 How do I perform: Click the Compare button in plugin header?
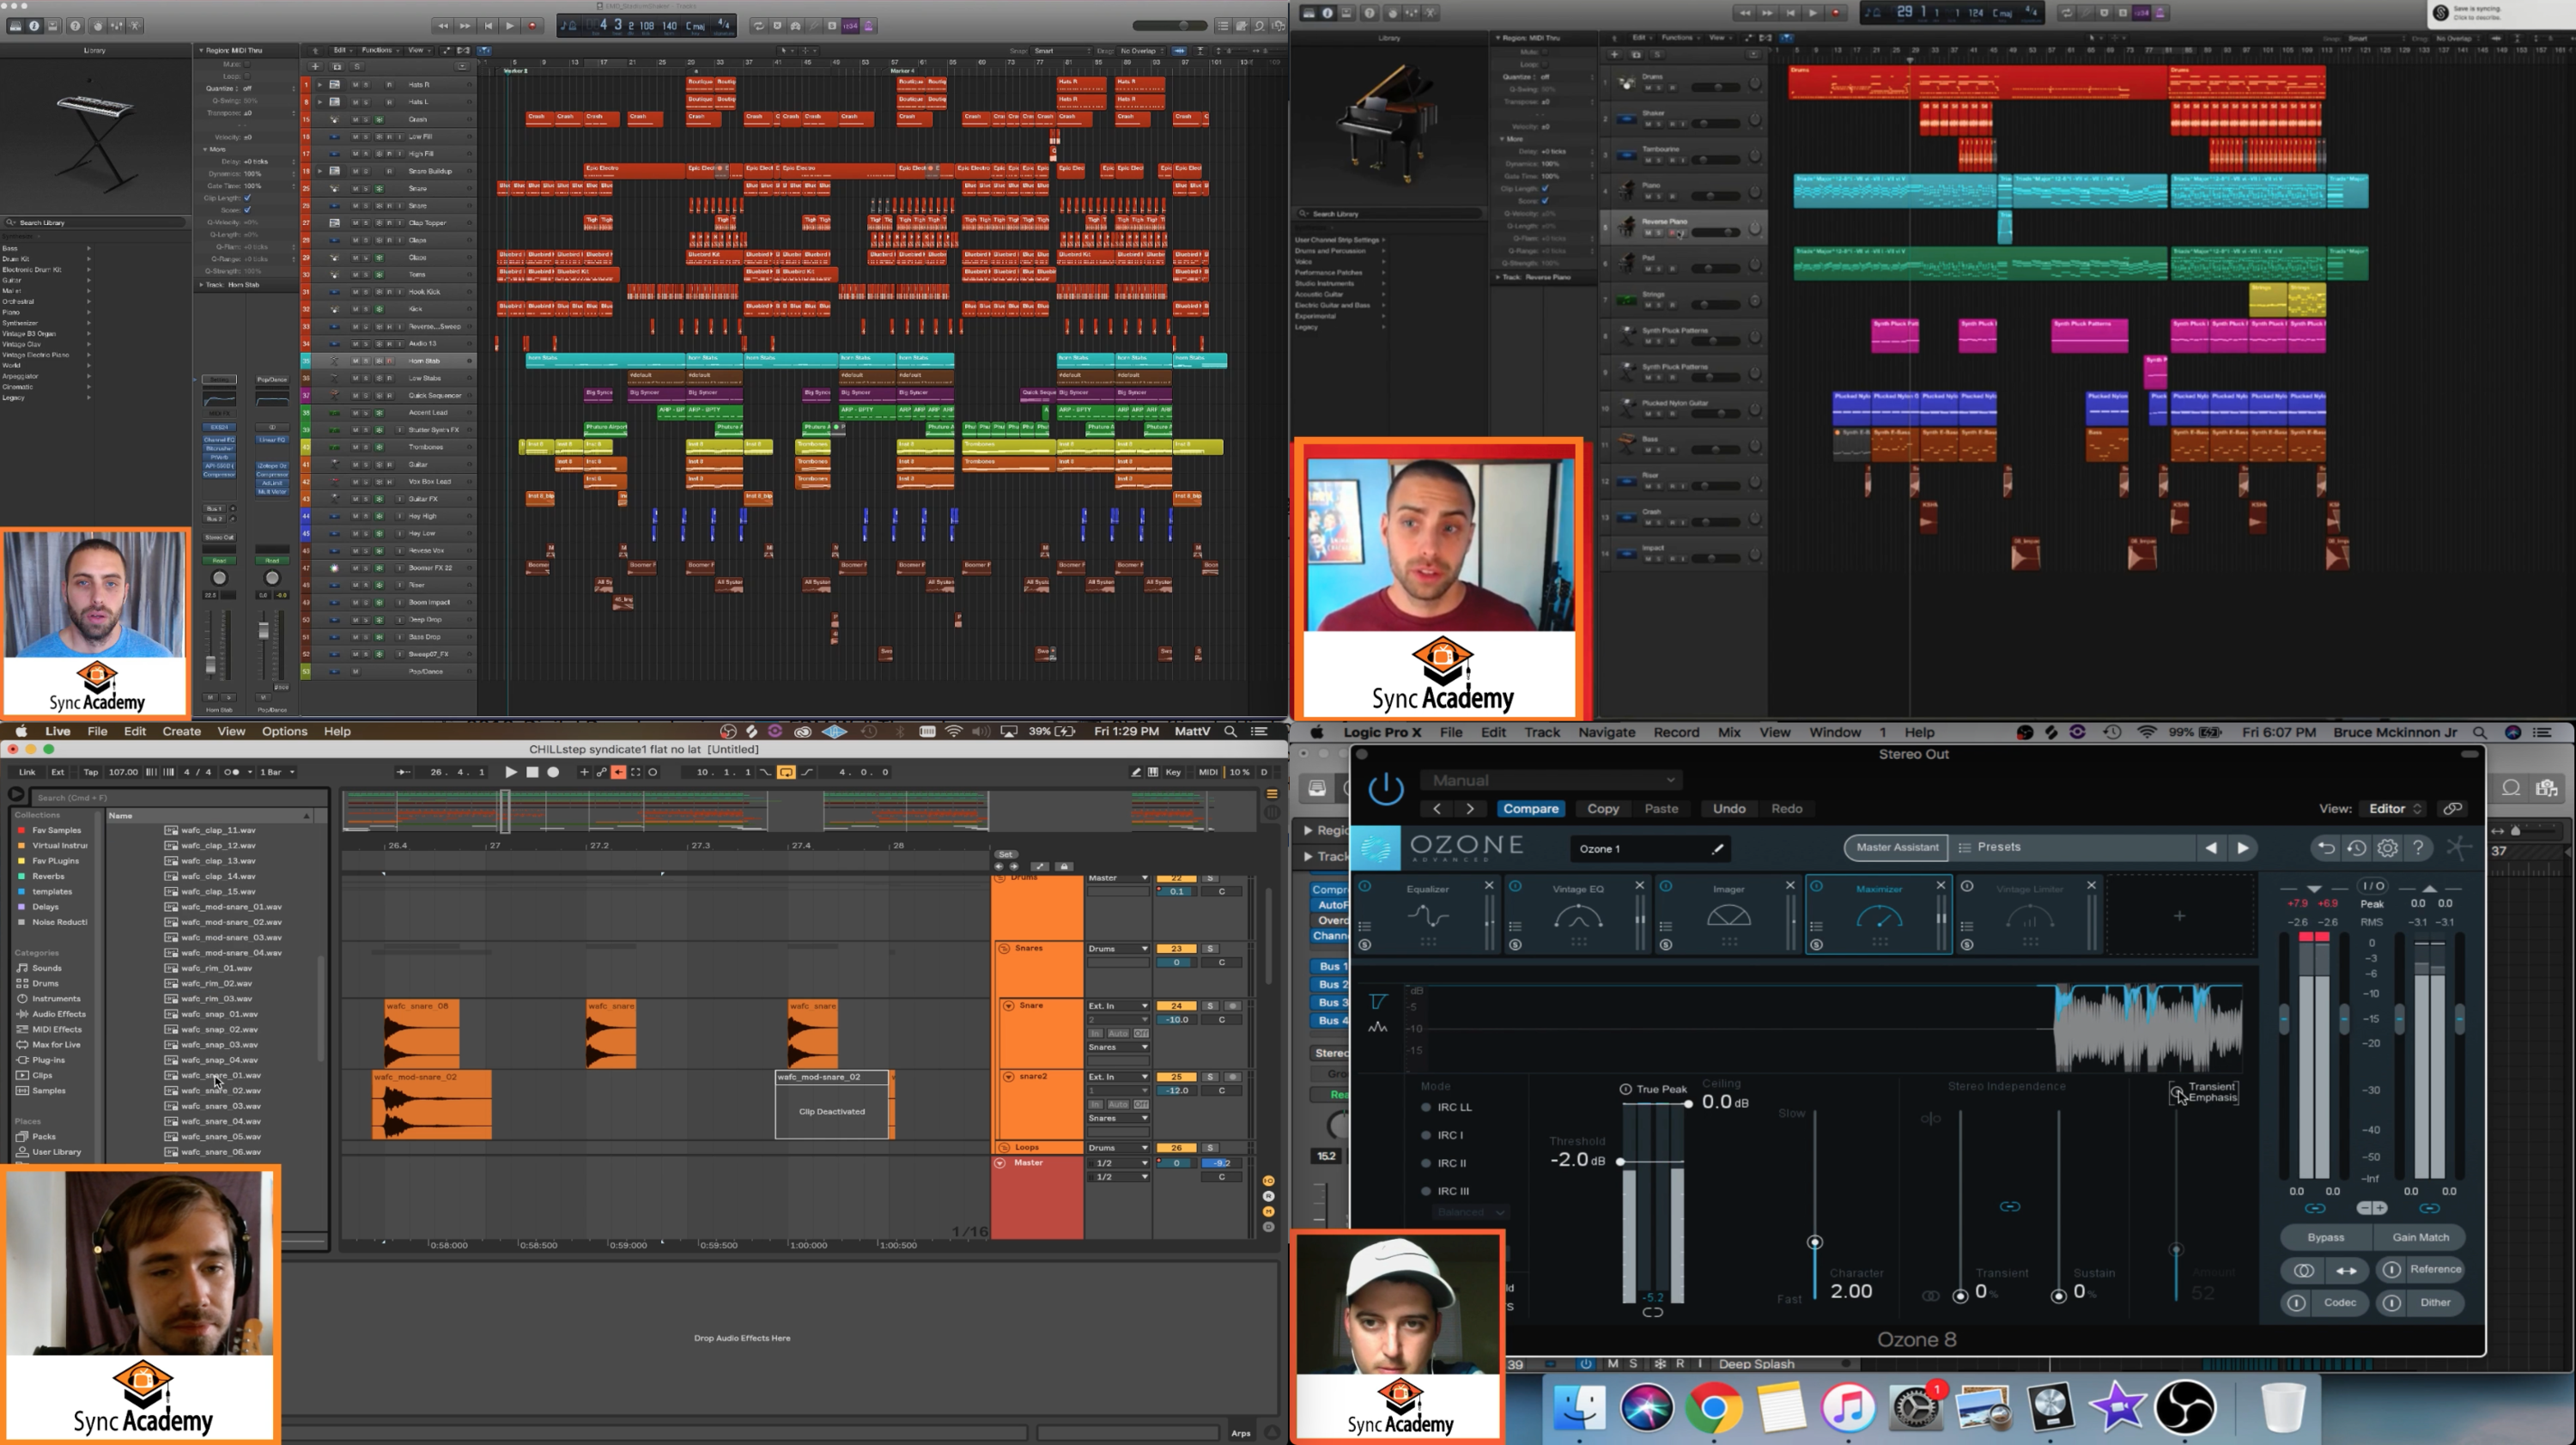coord(1530,809)
